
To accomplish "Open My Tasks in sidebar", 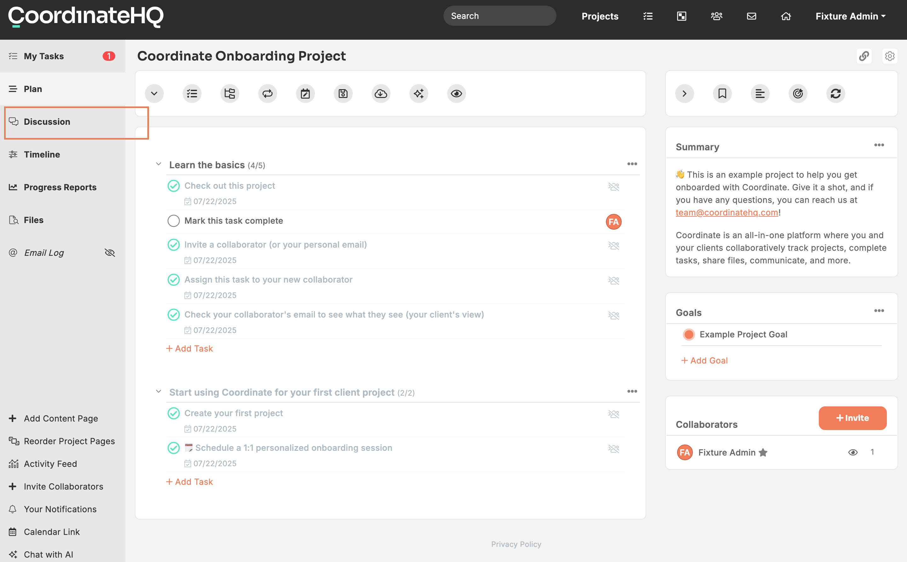I will 62,56.
